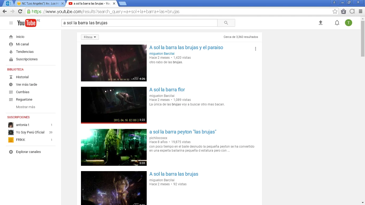Open the notifications bell
The height and width of the screenshot is (205, 365).
coord(337,23)
